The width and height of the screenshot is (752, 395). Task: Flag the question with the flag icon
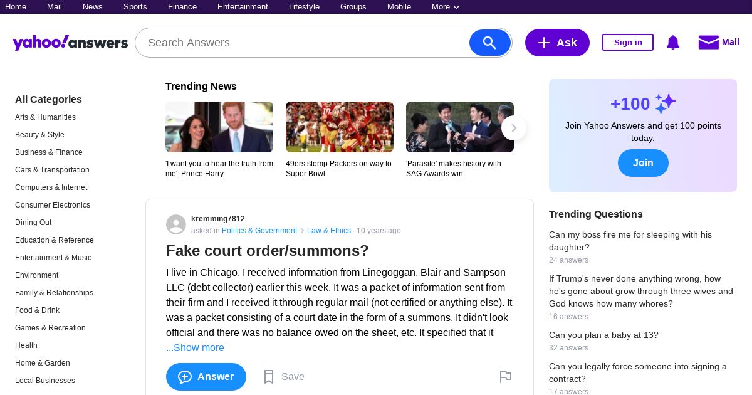506,376
